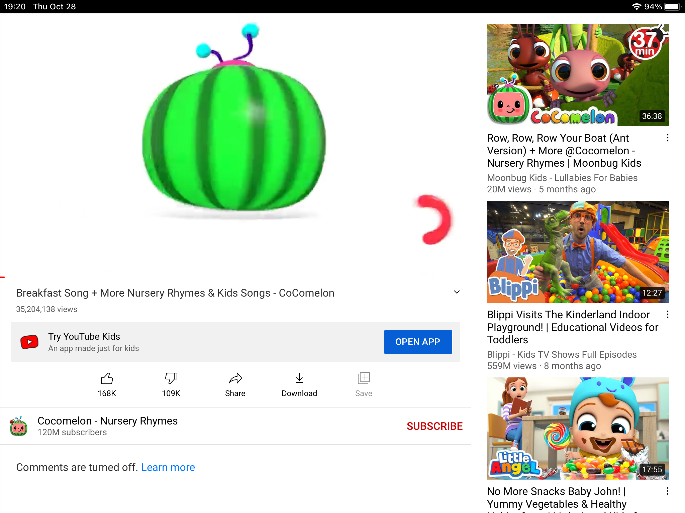Tap the 20M views · 5 months ago text
The image size is (685, 513).
point(541,189)
